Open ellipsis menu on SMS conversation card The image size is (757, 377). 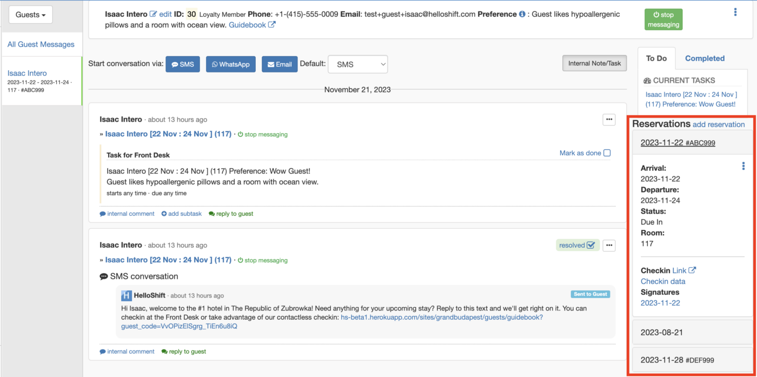(x=609, y=246)
